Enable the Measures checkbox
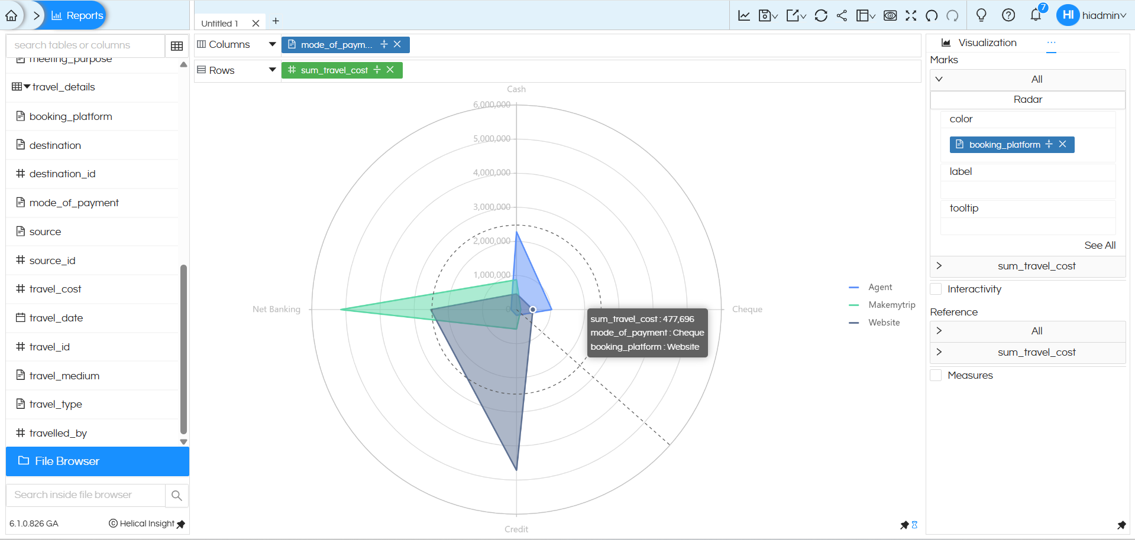This screenshot has width=1135, height=540. pos(936,375)
